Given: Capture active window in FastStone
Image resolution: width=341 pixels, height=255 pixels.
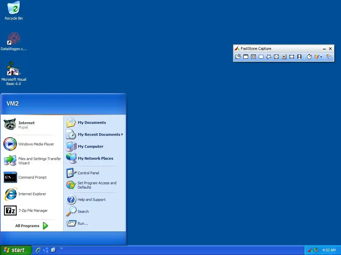Looking at the screenshot, I should tap(246, 56).
